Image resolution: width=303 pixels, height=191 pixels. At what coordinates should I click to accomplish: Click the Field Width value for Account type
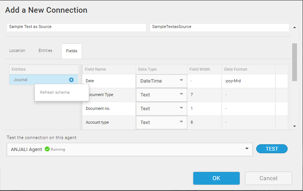click(x=204, y=122)
